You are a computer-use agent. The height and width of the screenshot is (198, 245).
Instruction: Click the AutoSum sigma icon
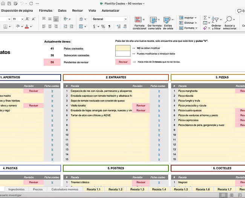point(205,17)
